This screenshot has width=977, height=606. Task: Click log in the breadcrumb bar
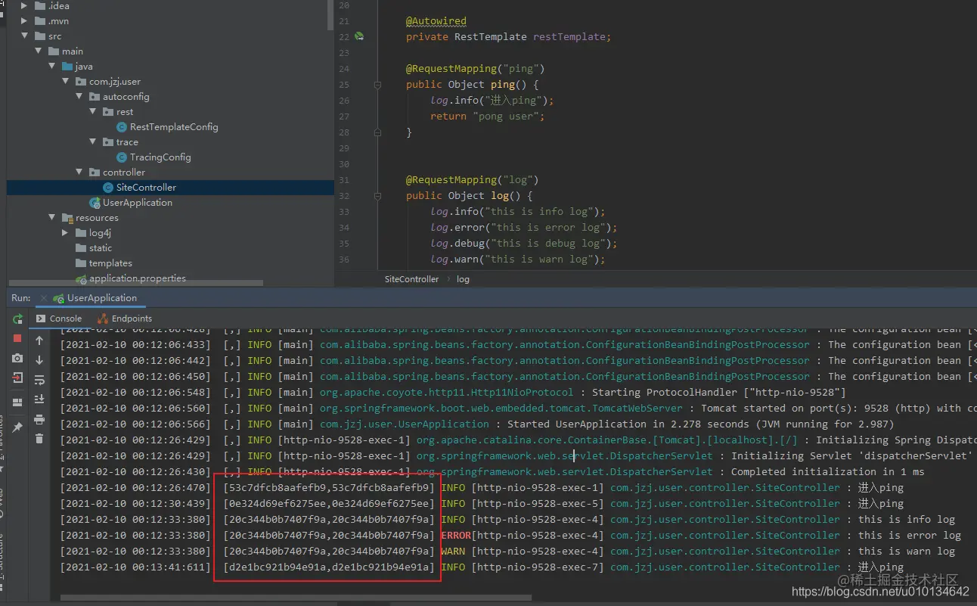click(463, 279)
